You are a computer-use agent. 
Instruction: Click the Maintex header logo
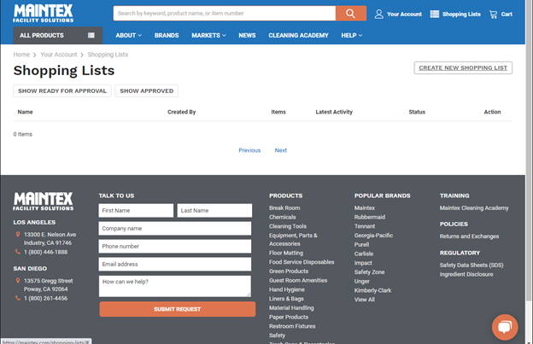(x=44, y=14)
